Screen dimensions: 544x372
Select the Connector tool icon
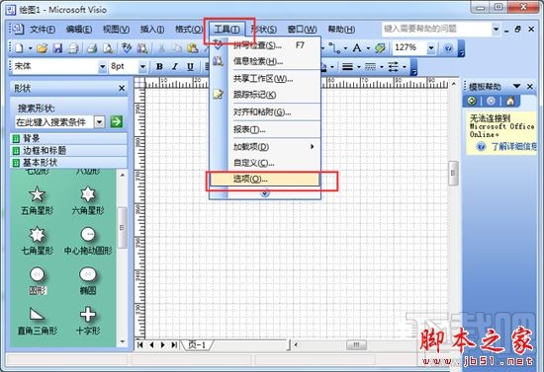click(334, 48)
